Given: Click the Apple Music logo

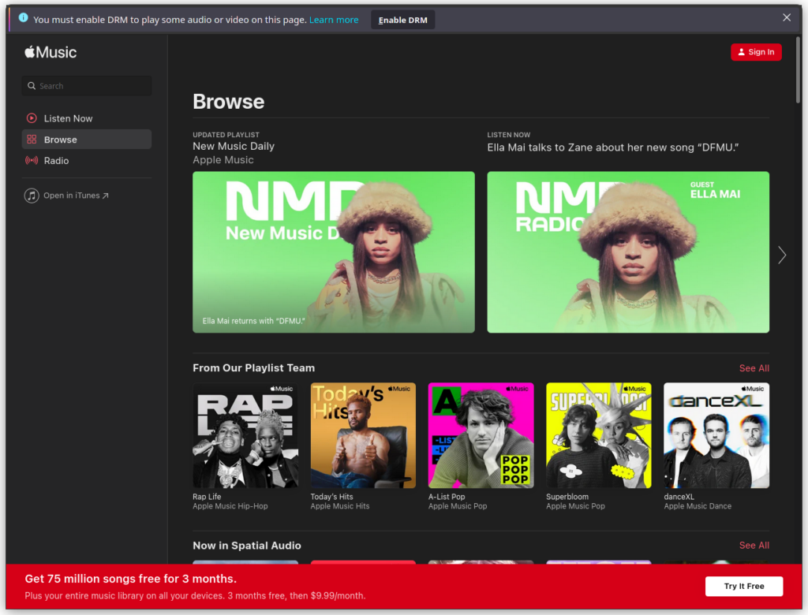Looking at the screenshot, I should click(50, 52).
